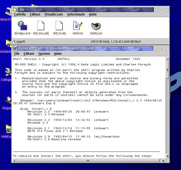The width and height of the screenshot is (181, 170).
Task: Click 'Release 2.2' line in editor
Action: pyautogui.click(x=38, y=123)
